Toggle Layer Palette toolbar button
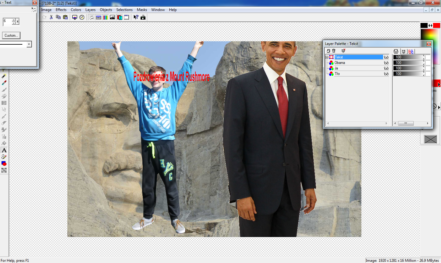 (119, 17)
